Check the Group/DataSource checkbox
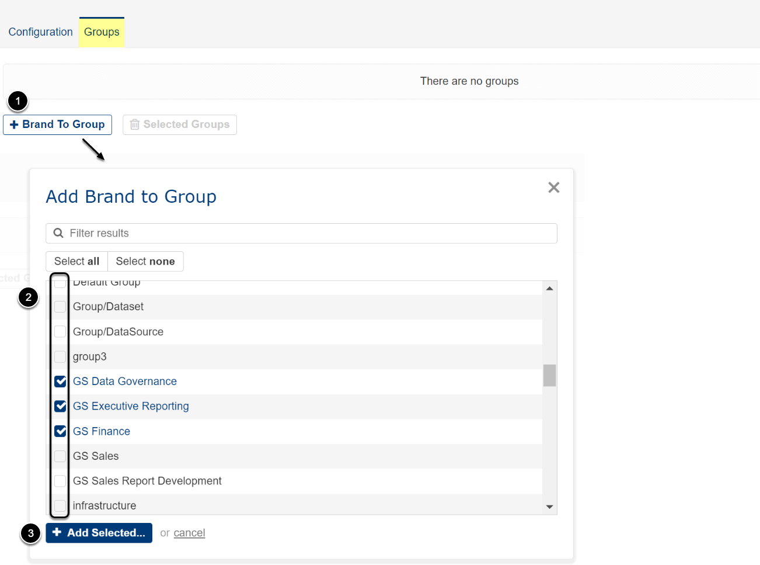760x565 pixels. [60, 332]
